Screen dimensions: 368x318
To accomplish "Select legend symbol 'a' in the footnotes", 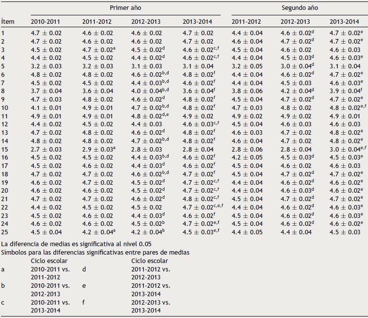I will 3,269.
